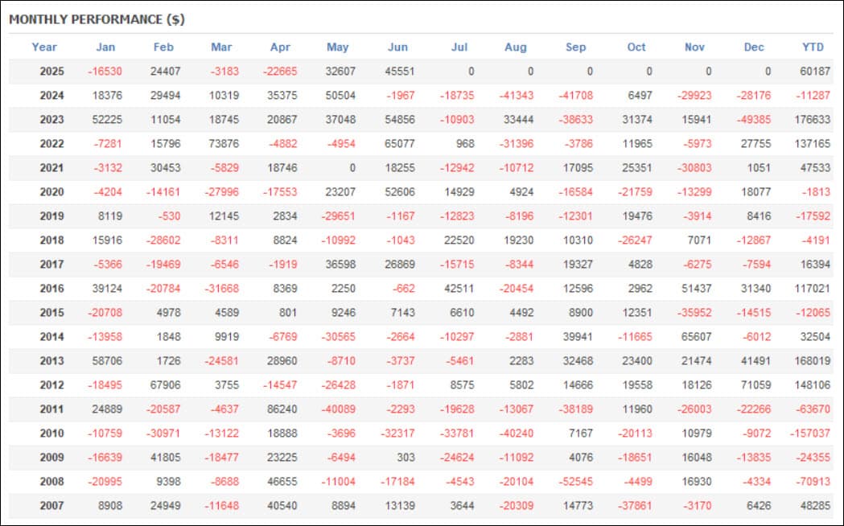Viewport: 844px width, 526px height.
Task: Click the Aug column header
Action: 516,47
